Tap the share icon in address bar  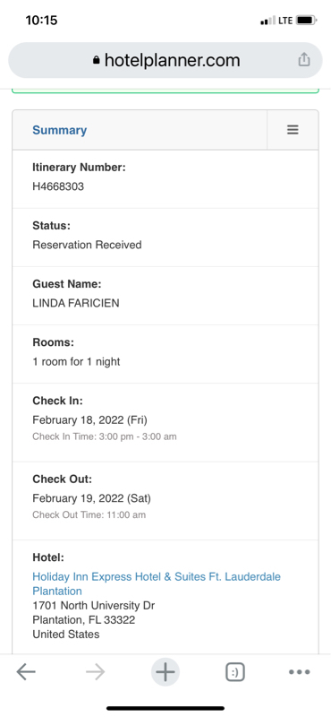304,60
